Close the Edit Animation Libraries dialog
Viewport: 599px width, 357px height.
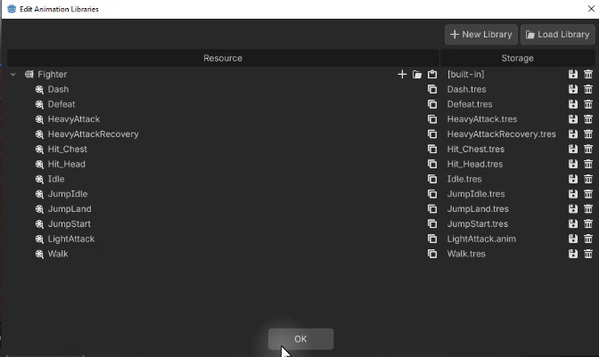[x=591, y=9]
